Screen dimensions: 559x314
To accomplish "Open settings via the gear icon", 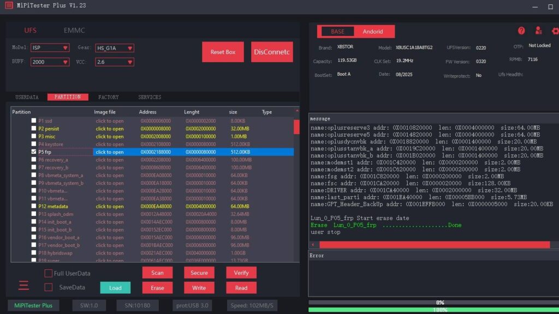I will (x=555, y=31).
